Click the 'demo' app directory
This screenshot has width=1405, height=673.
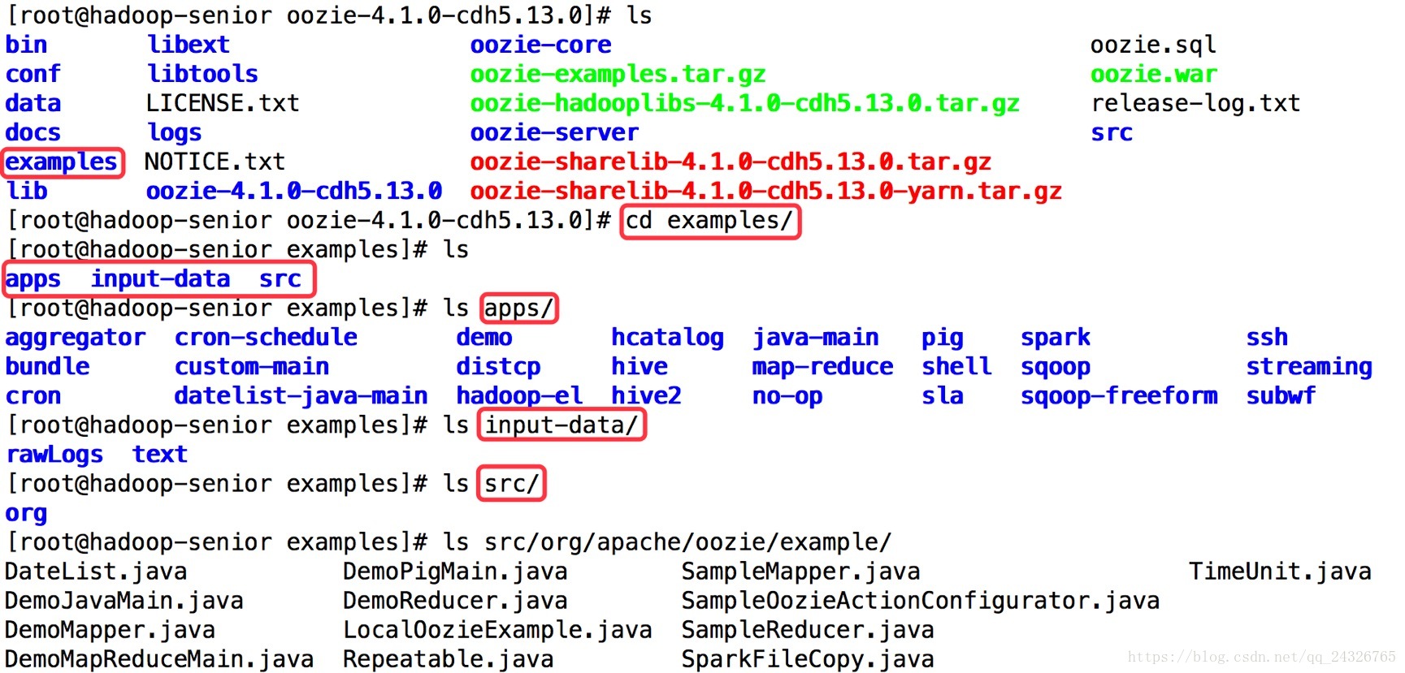[x=484, y=337]
